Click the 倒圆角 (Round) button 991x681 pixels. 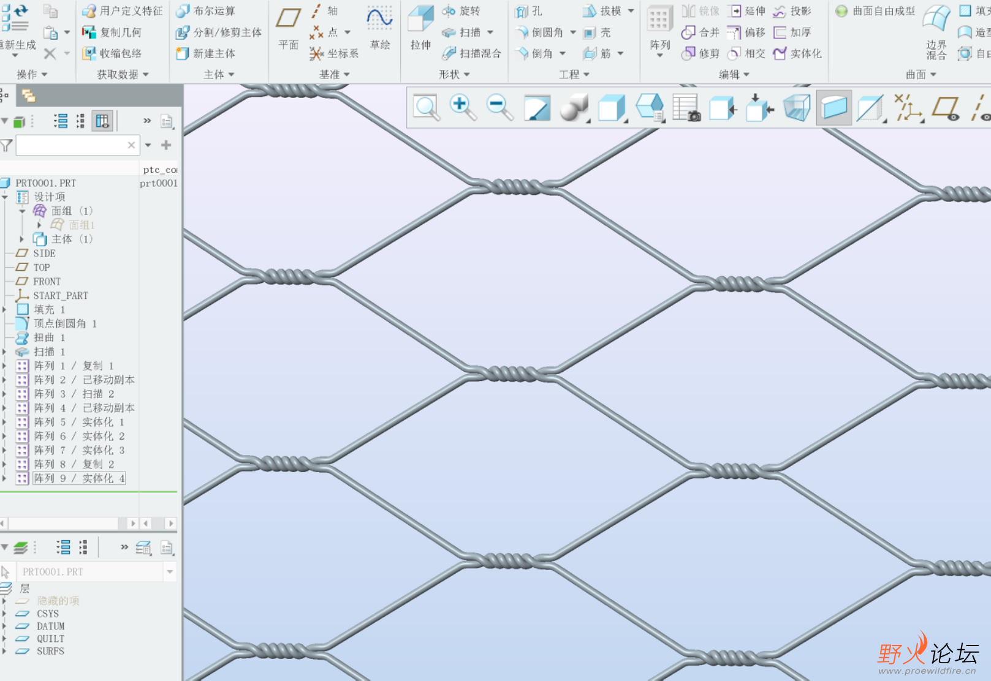[x=539, y=32]
